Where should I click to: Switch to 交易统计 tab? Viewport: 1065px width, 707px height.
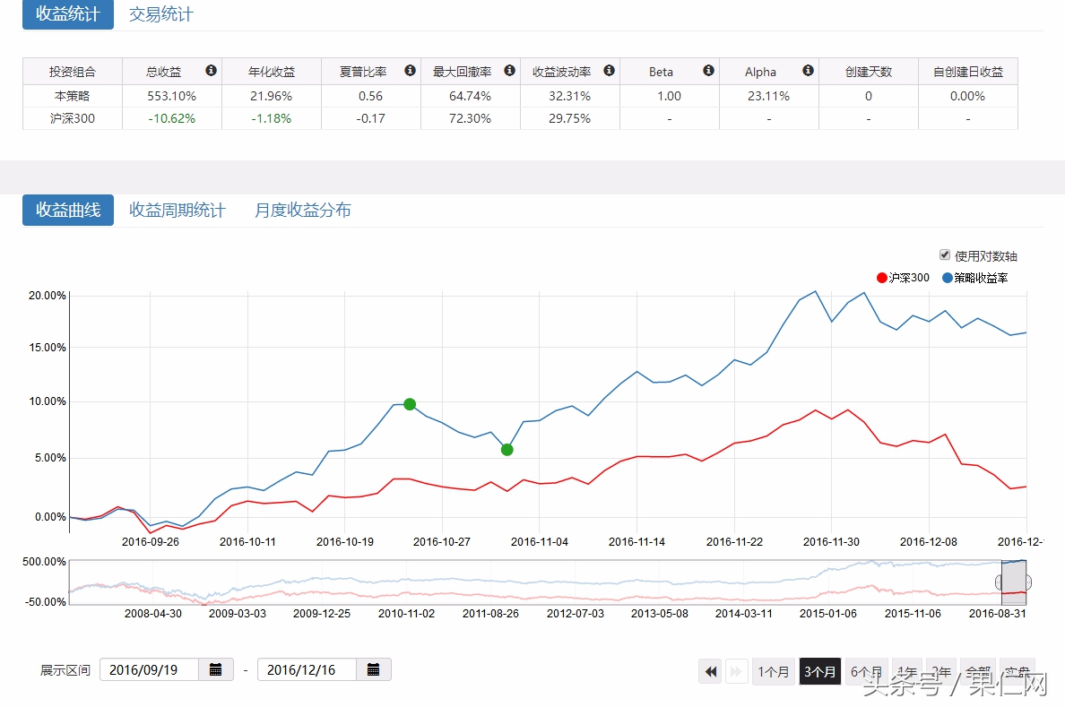tap(161, 14)
